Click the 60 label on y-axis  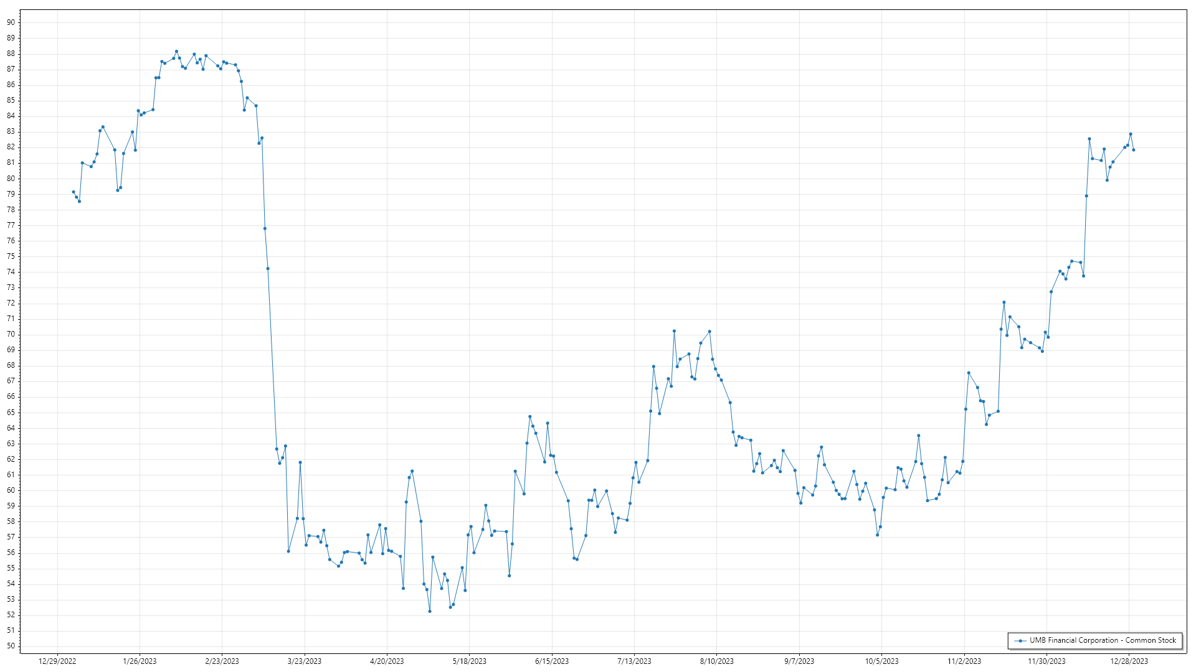pyautogui.click(x=11, y=490)
